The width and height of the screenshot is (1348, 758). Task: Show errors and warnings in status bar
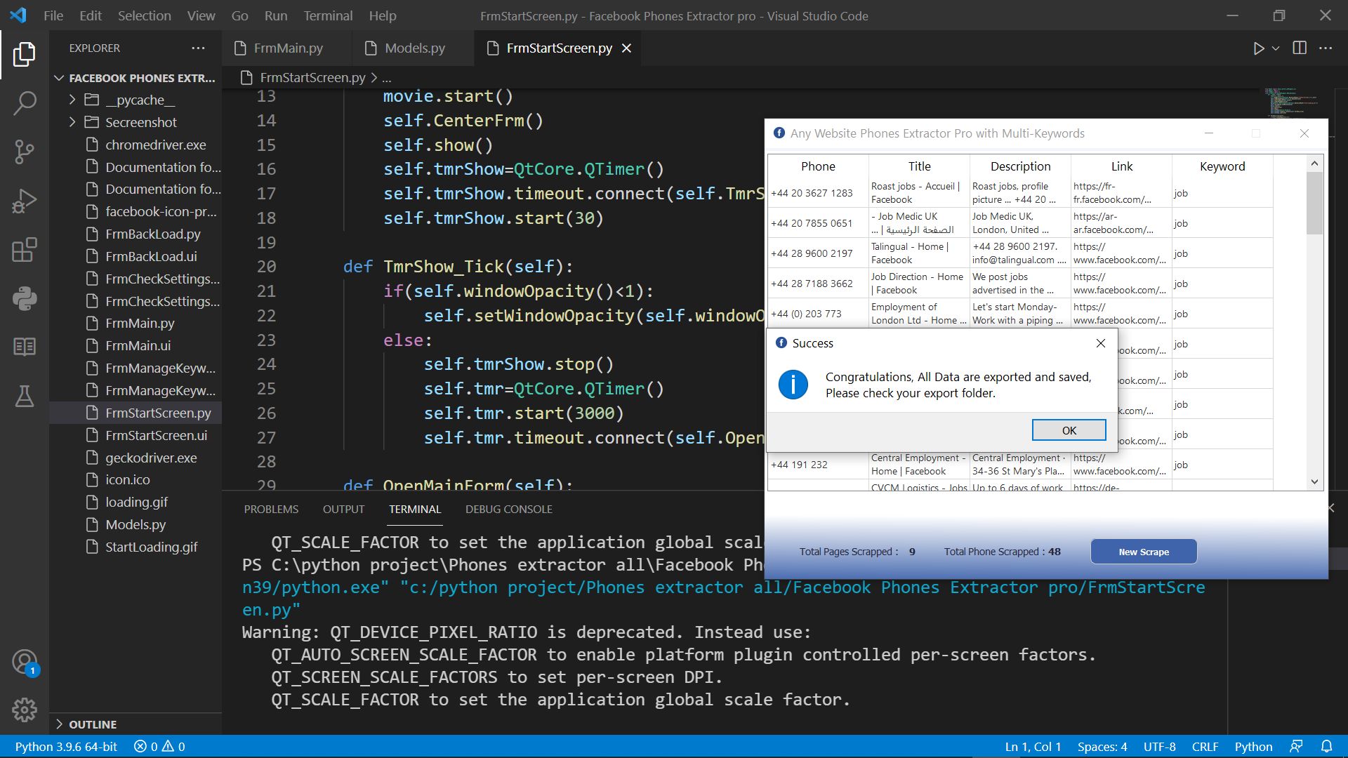pyautogui.click(x=159, y=747)
